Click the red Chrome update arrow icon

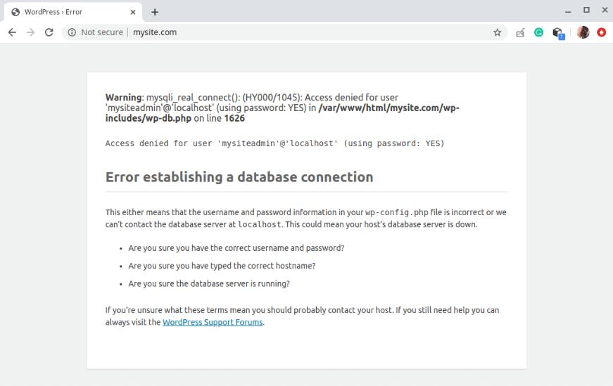[x=601, y=32]
